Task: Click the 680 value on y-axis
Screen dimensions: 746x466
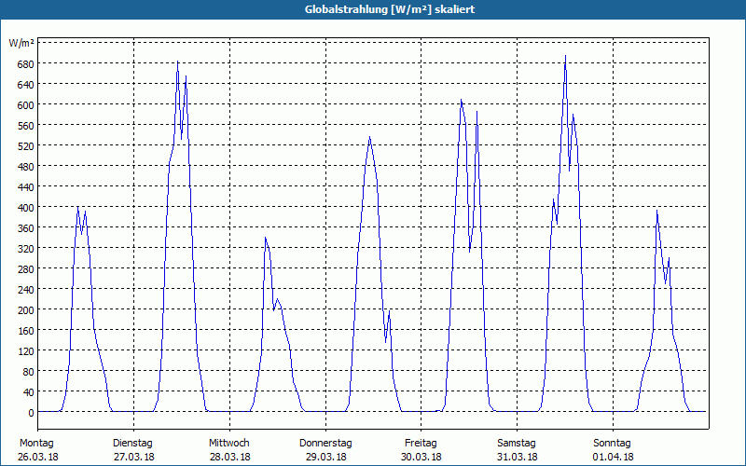Action: (26, 63)
